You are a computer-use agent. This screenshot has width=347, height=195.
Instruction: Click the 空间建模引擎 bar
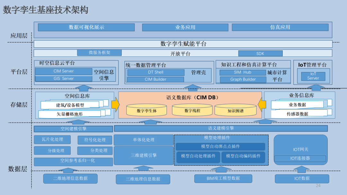74,129
